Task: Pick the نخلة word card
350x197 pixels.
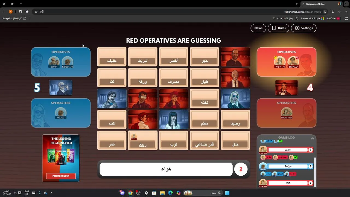Action: pyautogui.click(x=205, y=99)
